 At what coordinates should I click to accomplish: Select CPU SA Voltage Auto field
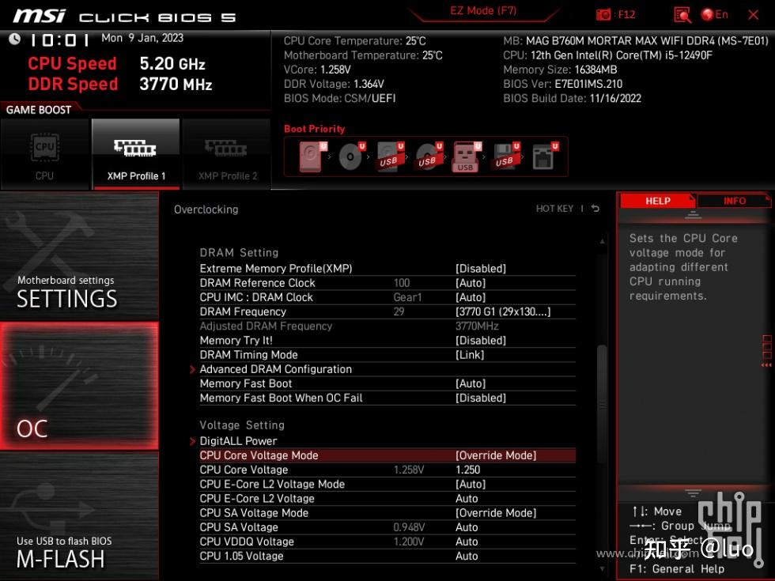point(467,527)
